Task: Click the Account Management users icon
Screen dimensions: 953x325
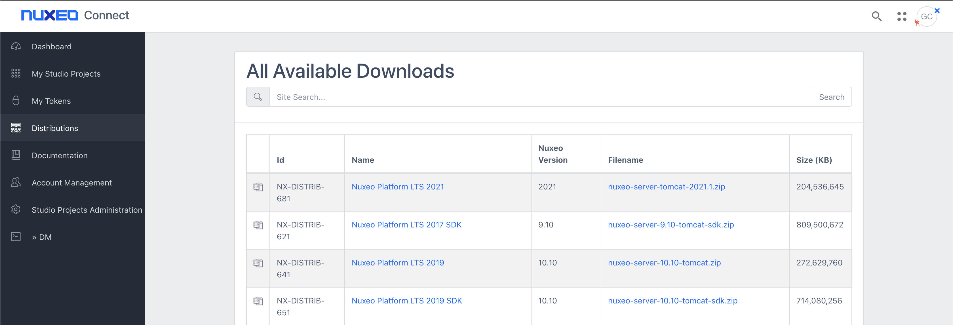Action: (x=16, y=182)
